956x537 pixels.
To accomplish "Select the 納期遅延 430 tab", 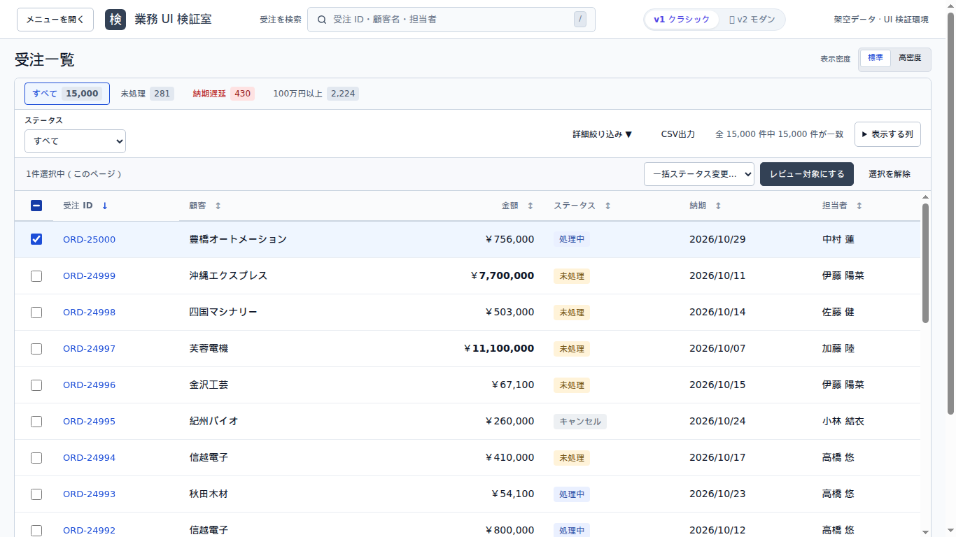I will tap(223, 94).
